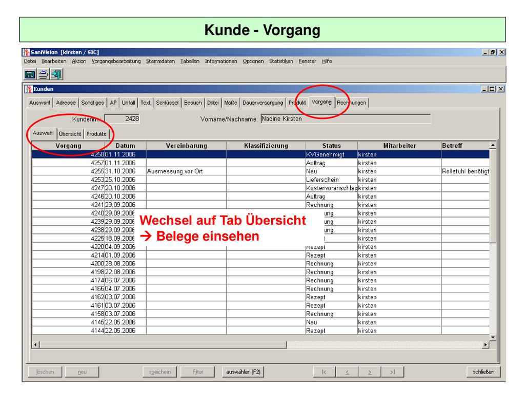525x394 pixels.
Task: Sort by the Datum column header
Action: coord(126,146)
